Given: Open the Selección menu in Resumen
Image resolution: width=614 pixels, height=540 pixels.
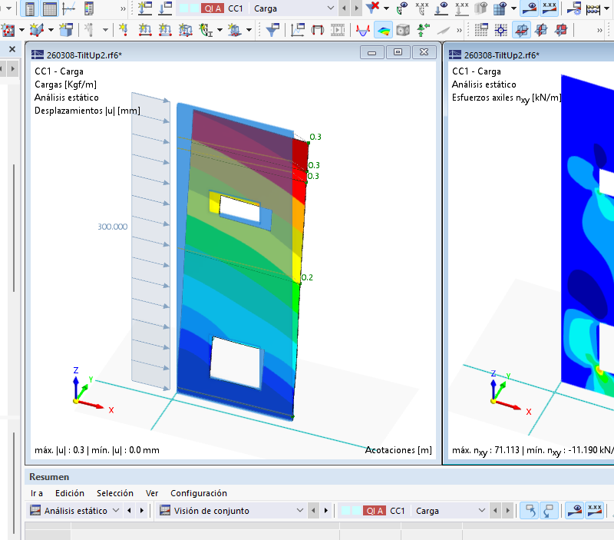Looking at the screenshot, I should pos(114,493).
